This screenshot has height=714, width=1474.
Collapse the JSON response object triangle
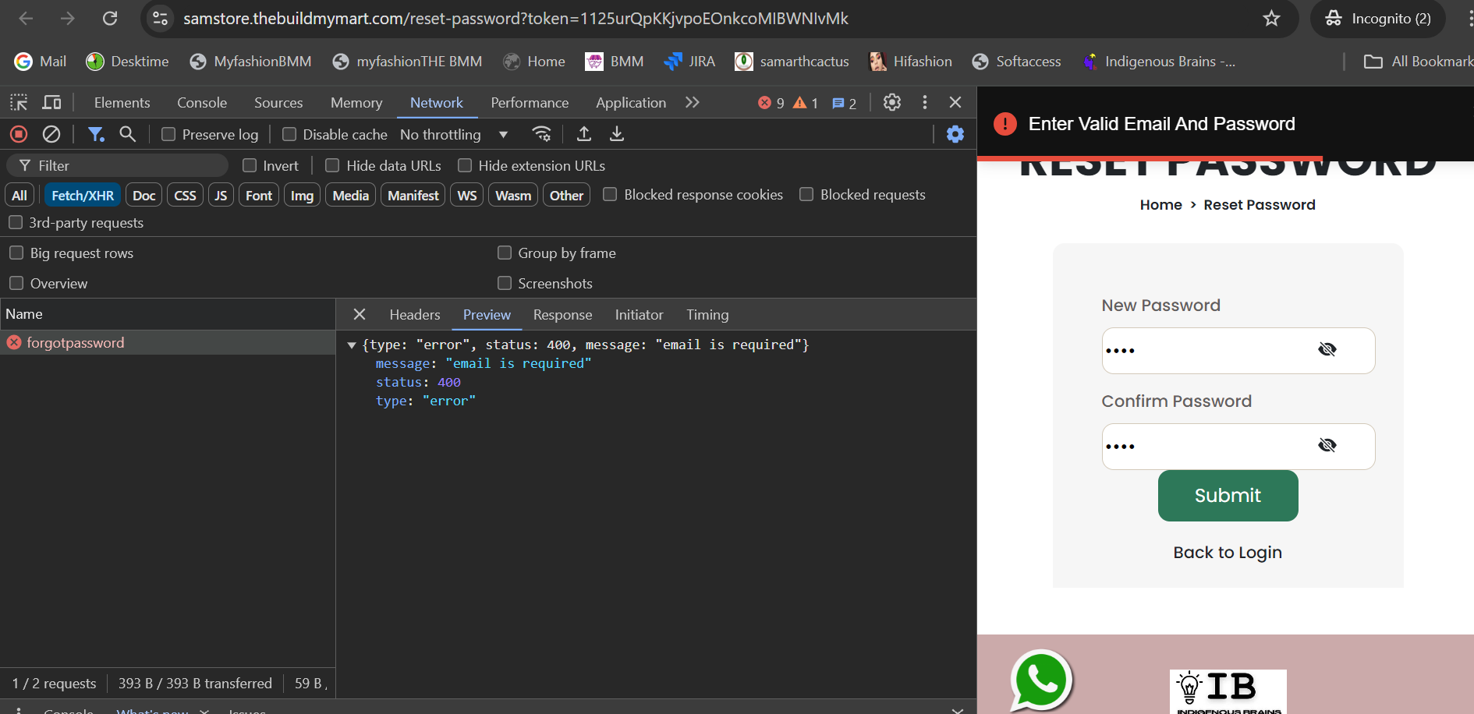point(352,345)
